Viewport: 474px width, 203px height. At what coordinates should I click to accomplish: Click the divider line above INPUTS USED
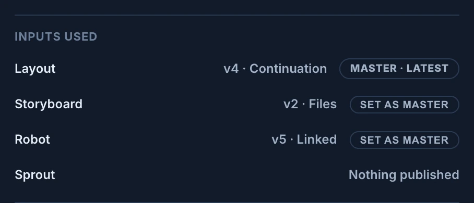(x=237, y=15)
